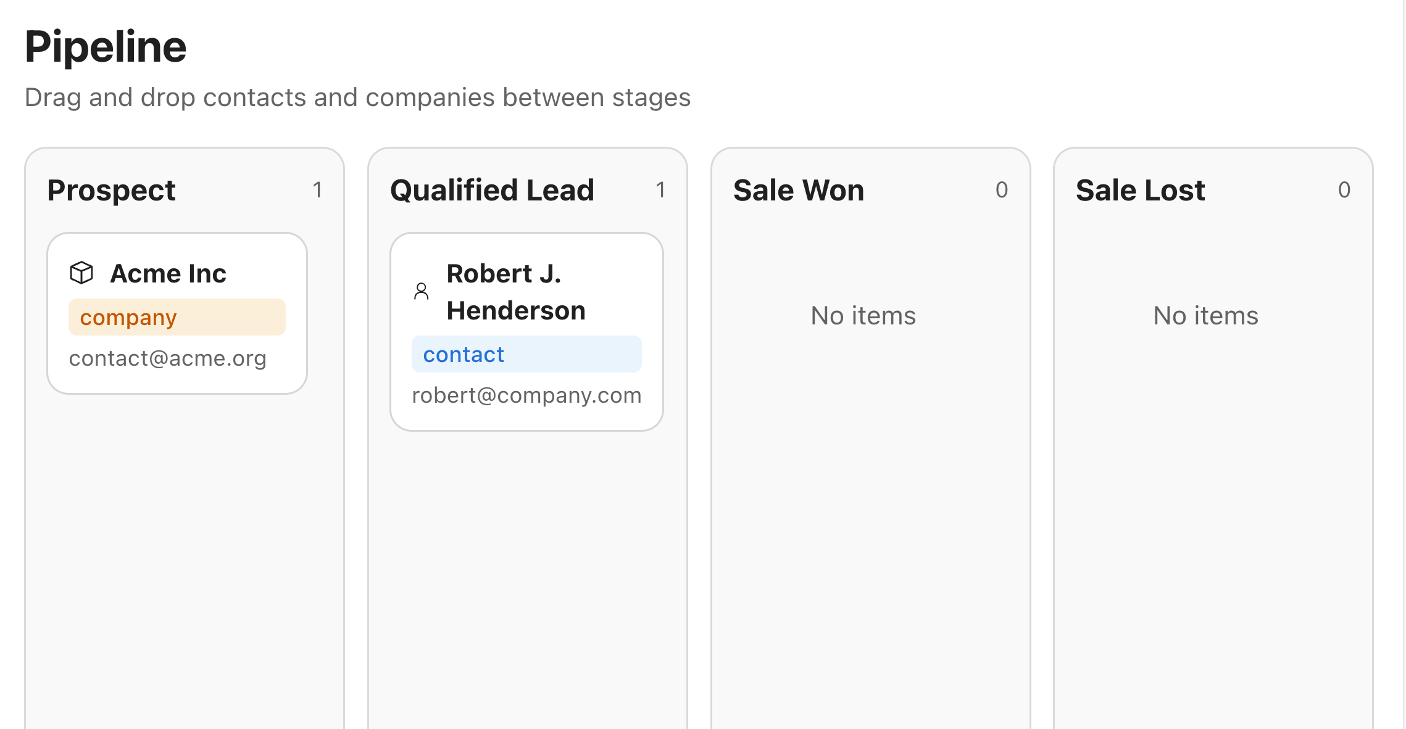Click the Qualified Lead column header
The image size is (1406, 729).
pyautogui.click(x=492, y=190)
